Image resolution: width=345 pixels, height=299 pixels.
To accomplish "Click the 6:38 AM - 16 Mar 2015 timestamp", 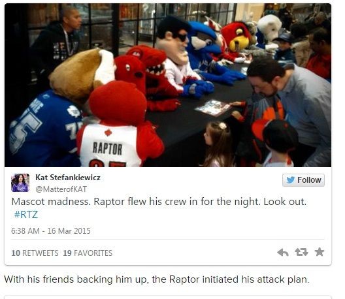I will (51, 231).
